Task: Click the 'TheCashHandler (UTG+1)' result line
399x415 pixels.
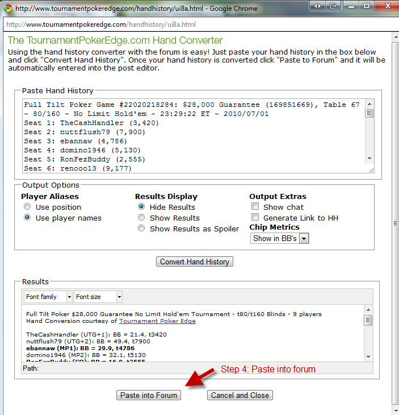Action: 96,334
